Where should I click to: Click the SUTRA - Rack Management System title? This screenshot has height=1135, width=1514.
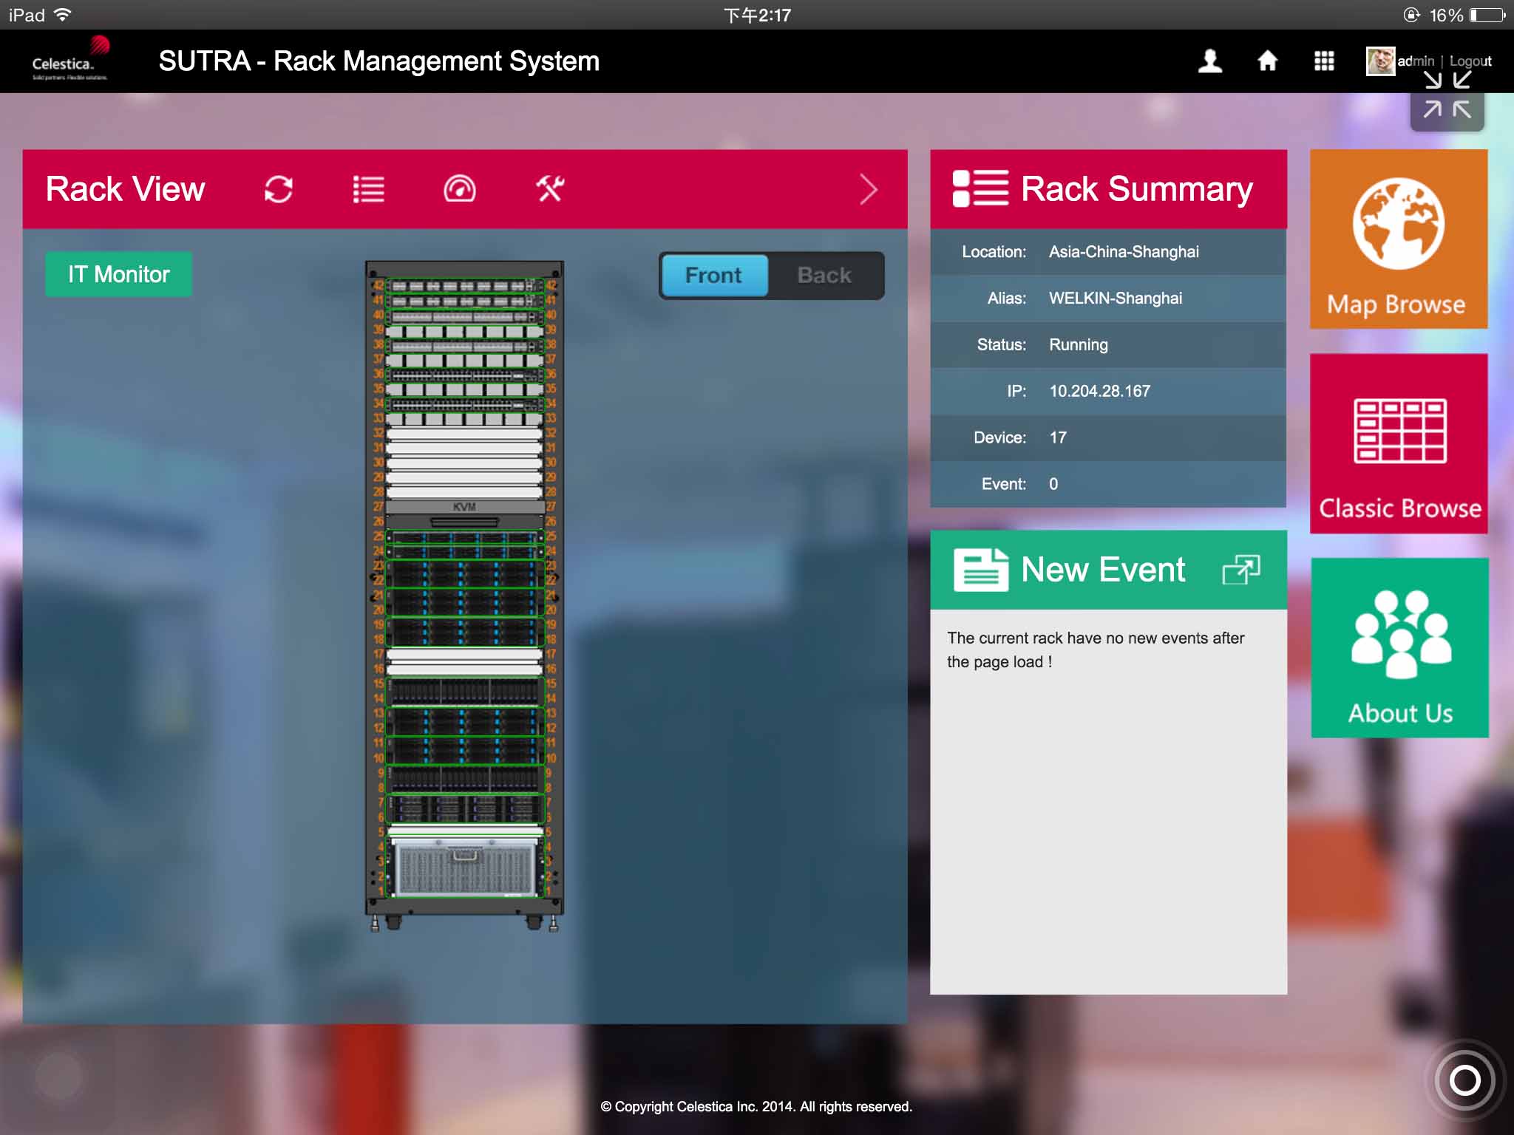click(x=378, y=61)
